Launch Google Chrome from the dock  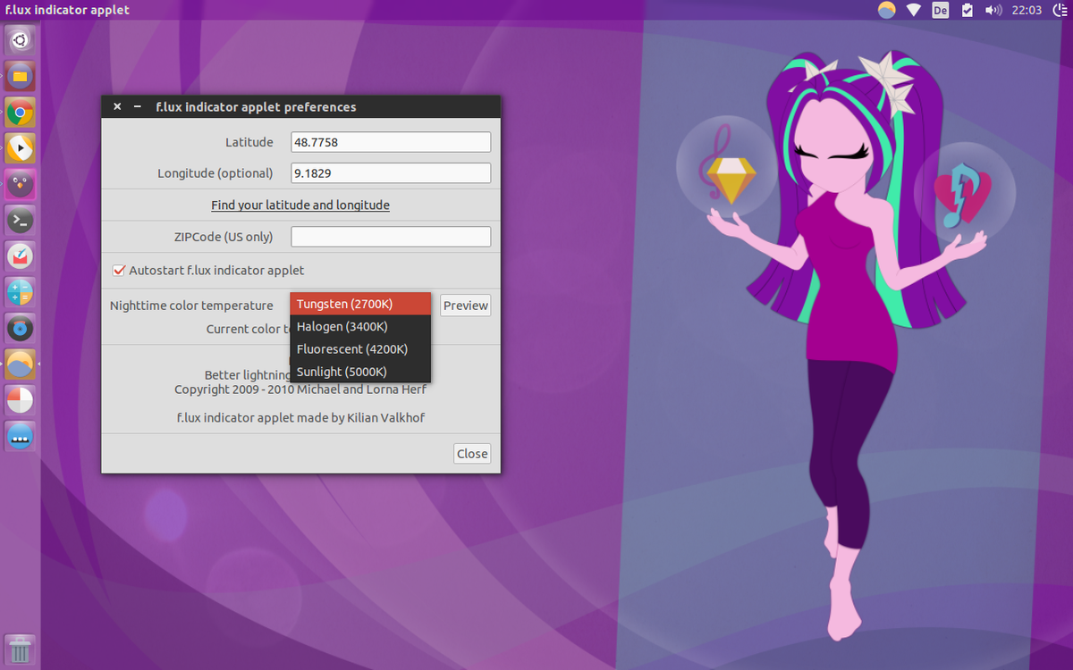(20, 113)
